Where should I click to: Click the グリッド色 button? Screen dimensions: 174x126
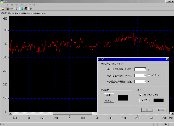[145, 100]
